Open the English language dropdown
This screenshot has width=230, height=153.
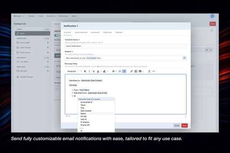tap(19, 16)
